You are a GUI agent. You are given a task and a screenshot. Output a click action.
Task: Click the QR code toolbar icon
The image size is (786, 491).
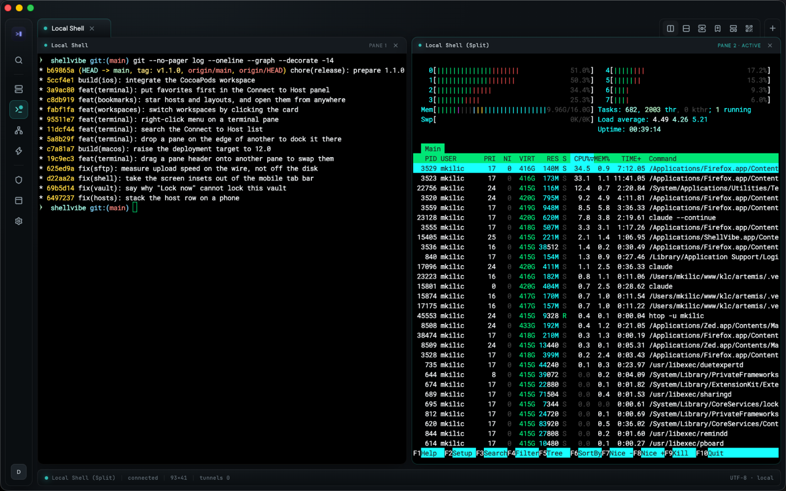[749, 28]
